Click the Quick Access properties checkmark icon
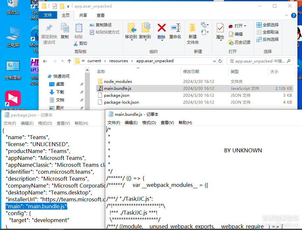This screenshot has height=230, width=302. tap(55, 6)
